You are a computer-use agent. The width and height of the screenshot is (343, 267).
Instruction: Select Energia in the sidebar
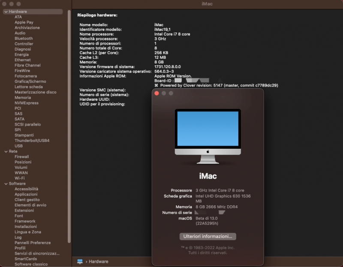tap(21, 54)
